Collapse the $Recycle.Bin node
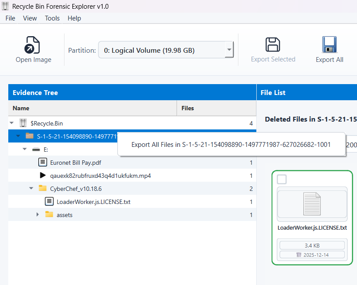Viewport: 357px width, 285px height. coord(12,123)
